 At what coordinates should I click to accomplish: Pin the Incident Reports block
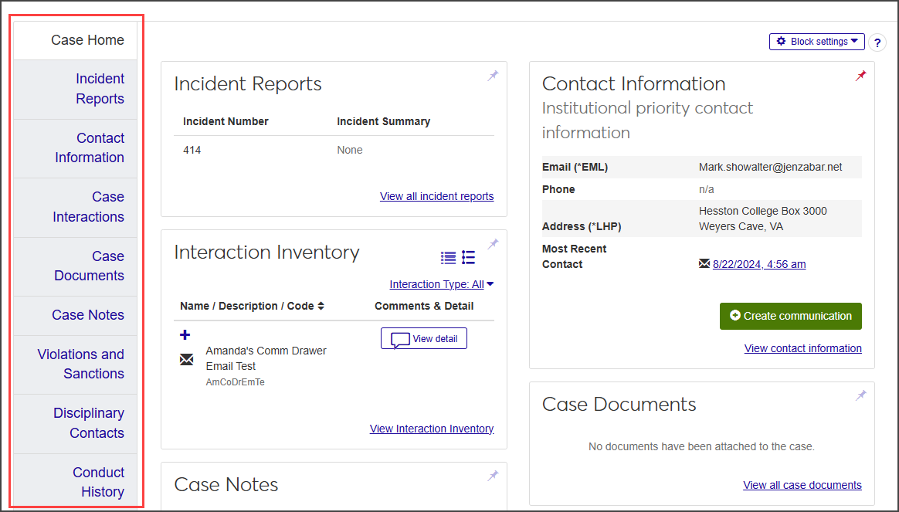point(493,76)
